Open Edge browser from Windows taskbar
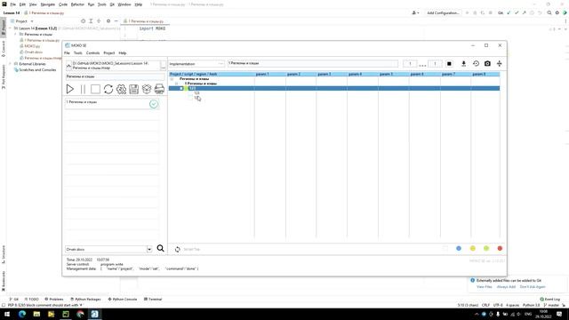 (22, 314)
